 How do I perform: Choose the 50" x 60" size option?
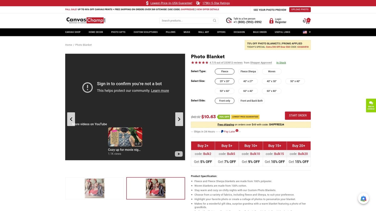(225, 91)
